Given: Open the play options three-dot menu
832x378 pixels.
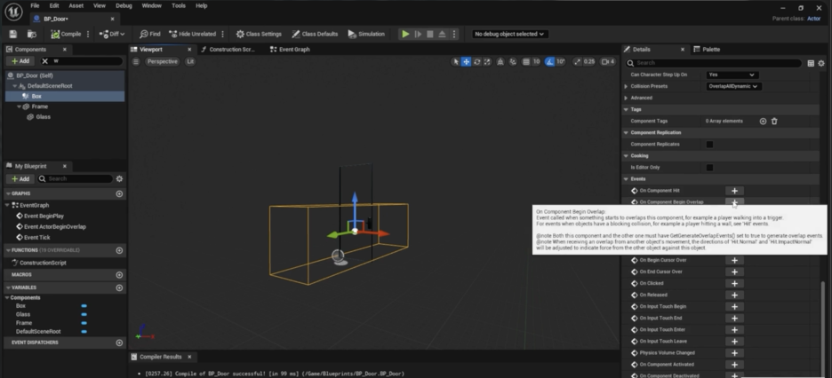Looking at the screenshot, I should [x=453, y=34].
